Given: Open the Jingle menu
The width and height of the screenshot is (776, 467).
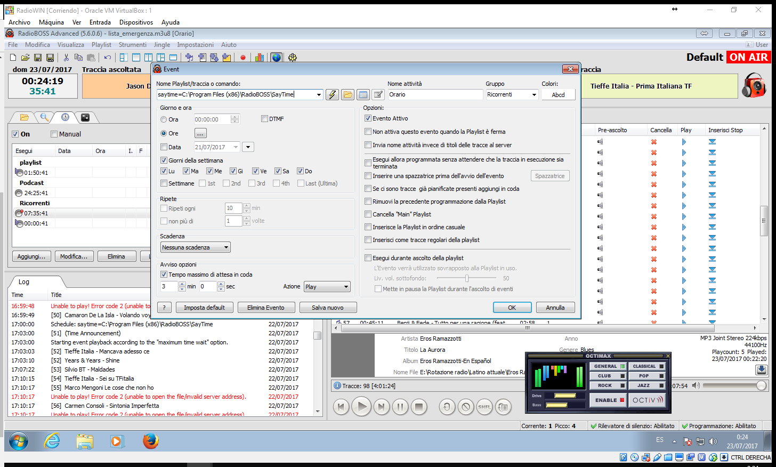Looking at the screenshot, I should [162, 45].
